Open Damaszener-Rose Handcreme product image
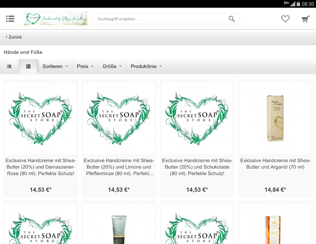 pos(40,118)
